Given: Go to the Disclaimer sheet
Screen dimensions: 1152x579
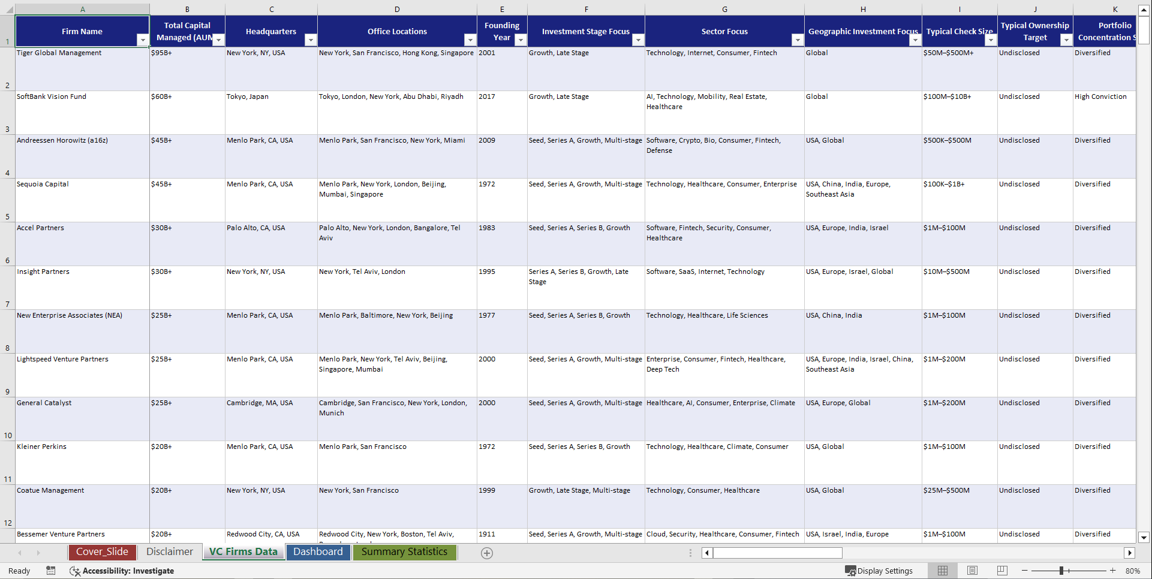Looking at the screenshot, I should pos(170,552).
